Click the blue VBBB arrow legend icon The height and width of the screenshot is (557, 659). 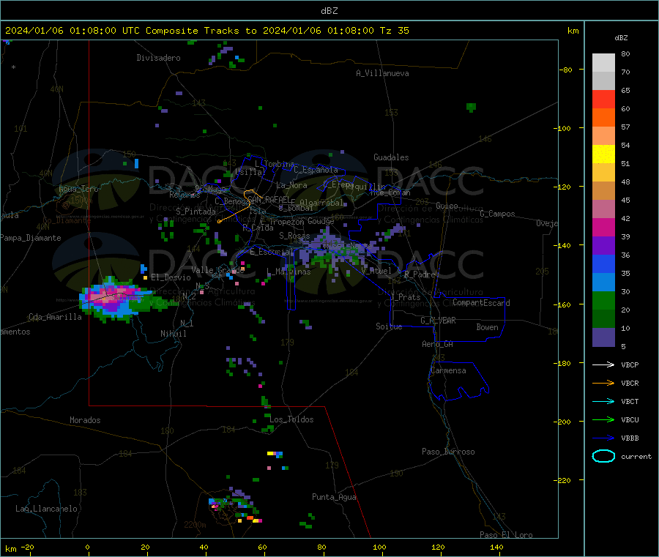pyautogui.click(x=603, y=438)
